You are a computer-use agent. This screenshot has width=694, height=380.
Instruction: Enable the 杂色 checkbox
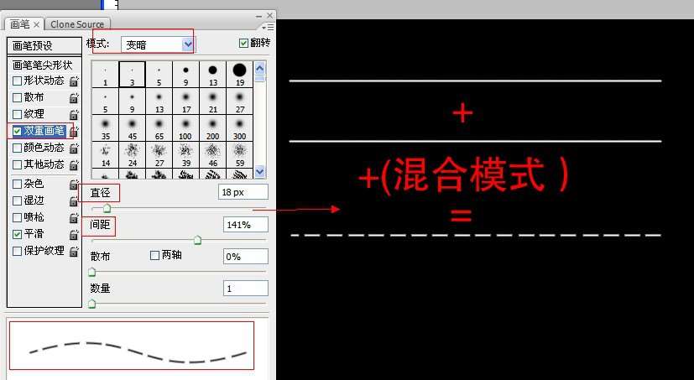[x=18, y=184]
